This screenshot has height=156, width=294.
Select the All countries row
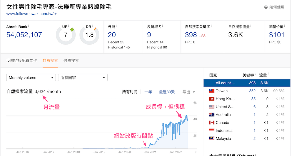[x=247, y=83]
